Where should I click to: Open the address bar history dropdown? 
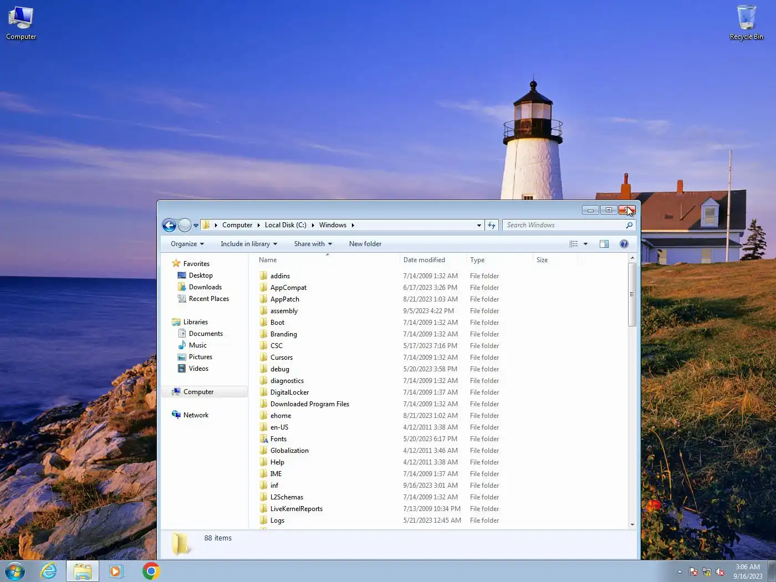[x=479, y=226]
